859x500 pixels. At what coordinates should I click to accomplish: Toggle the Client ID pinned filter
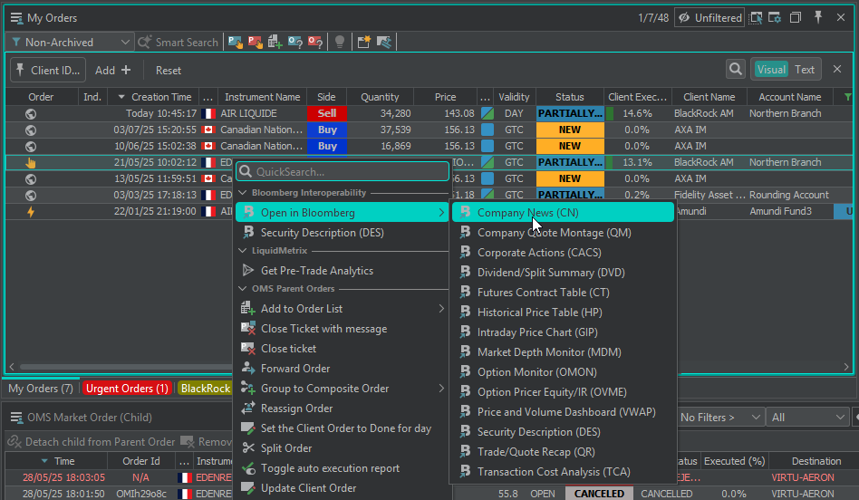click(x=48, y=70)
